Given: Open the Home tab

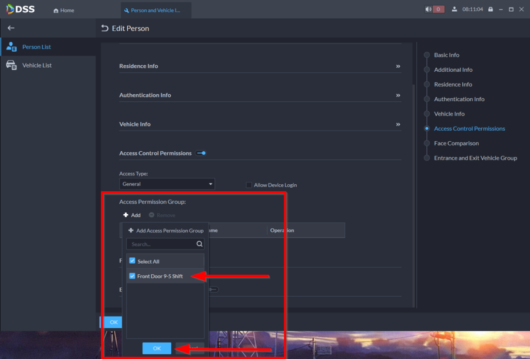Looking at the screenshot, I should coord(64,10).
